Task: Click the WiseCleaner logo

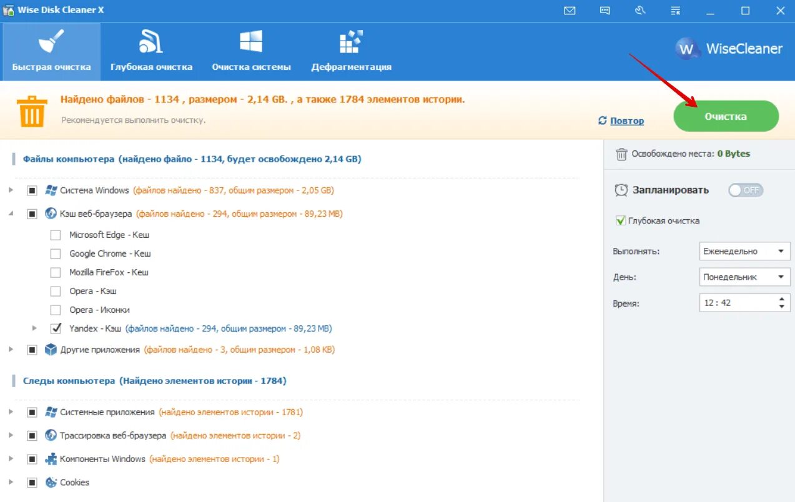Action: tap(729, 49)
